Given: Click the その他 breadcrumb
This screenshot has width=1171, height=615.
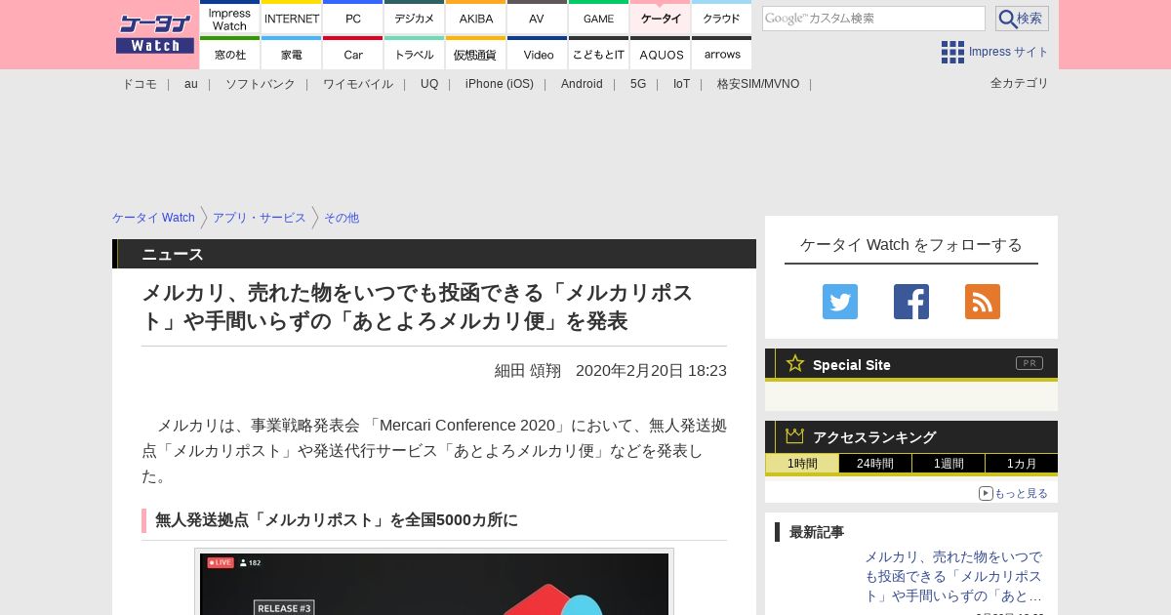Looking at the screenshot, I should click(342, 218).
